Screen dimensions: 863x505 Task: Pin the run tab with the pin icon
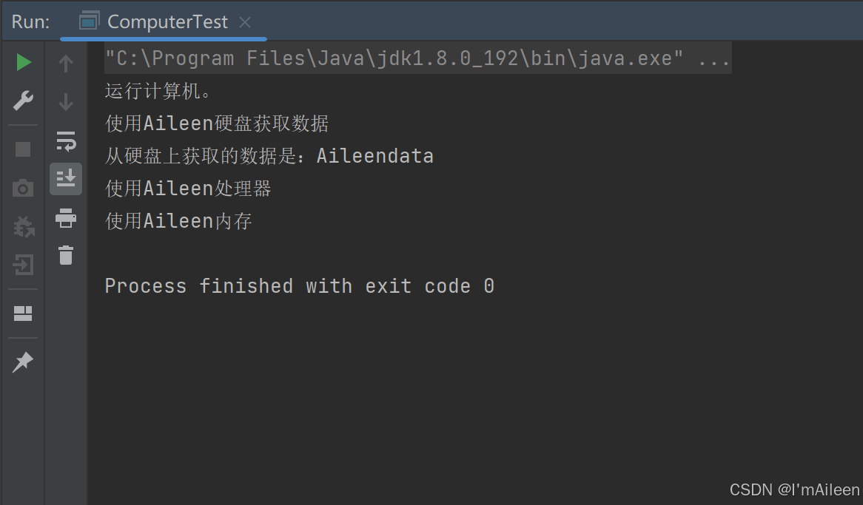(22, 362)
